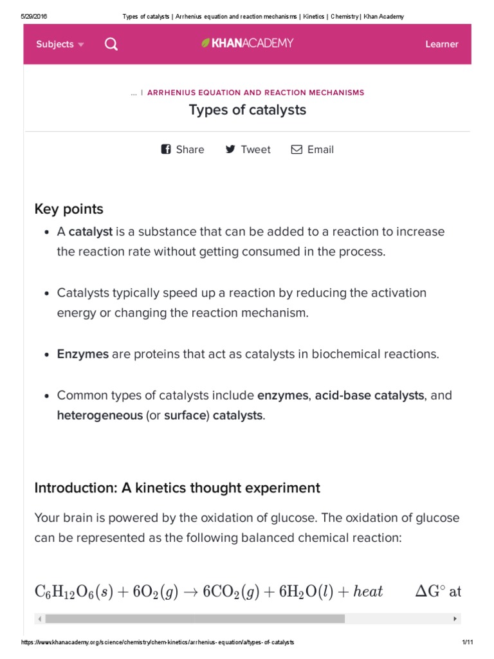Share the article via Facebook icon
This screenshot has width=494, height=659.
(167, 149)
